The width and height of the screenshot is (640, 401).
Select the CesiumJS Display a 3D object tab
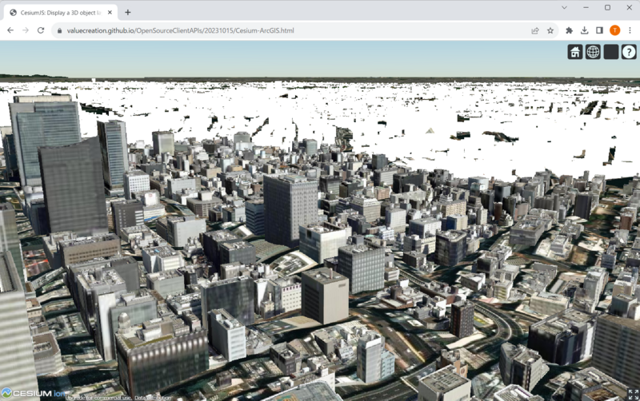point(61,13)
